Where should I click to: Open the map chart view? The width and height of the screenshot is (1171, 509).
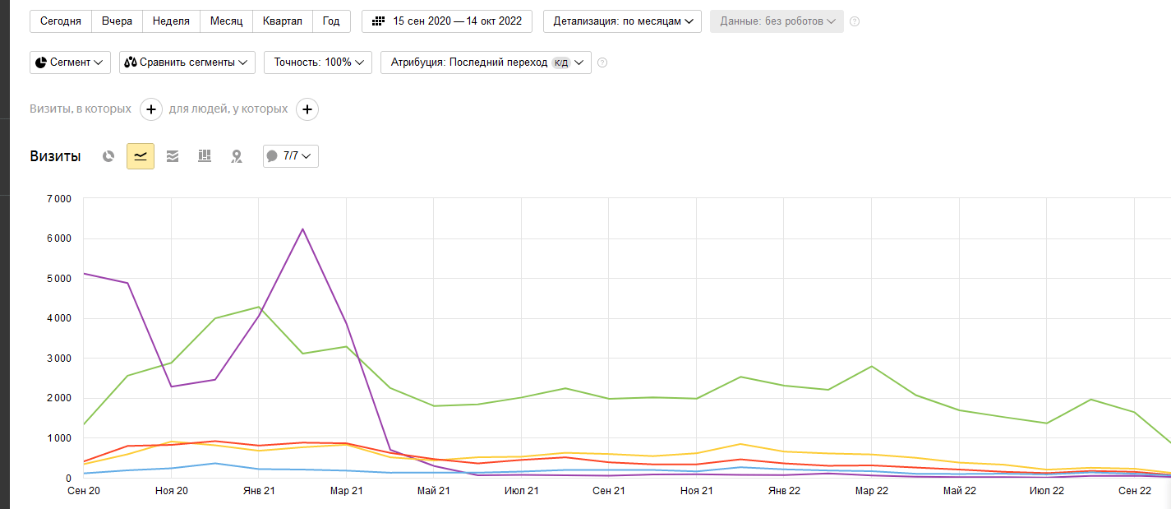[x=237, y=156]
